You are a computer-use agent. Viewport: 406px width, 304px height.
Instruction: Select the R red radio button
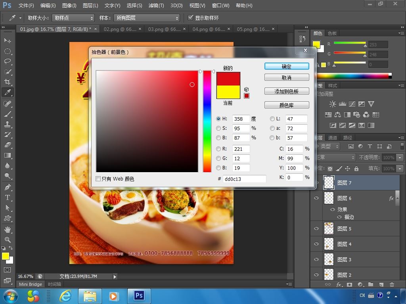218,149
